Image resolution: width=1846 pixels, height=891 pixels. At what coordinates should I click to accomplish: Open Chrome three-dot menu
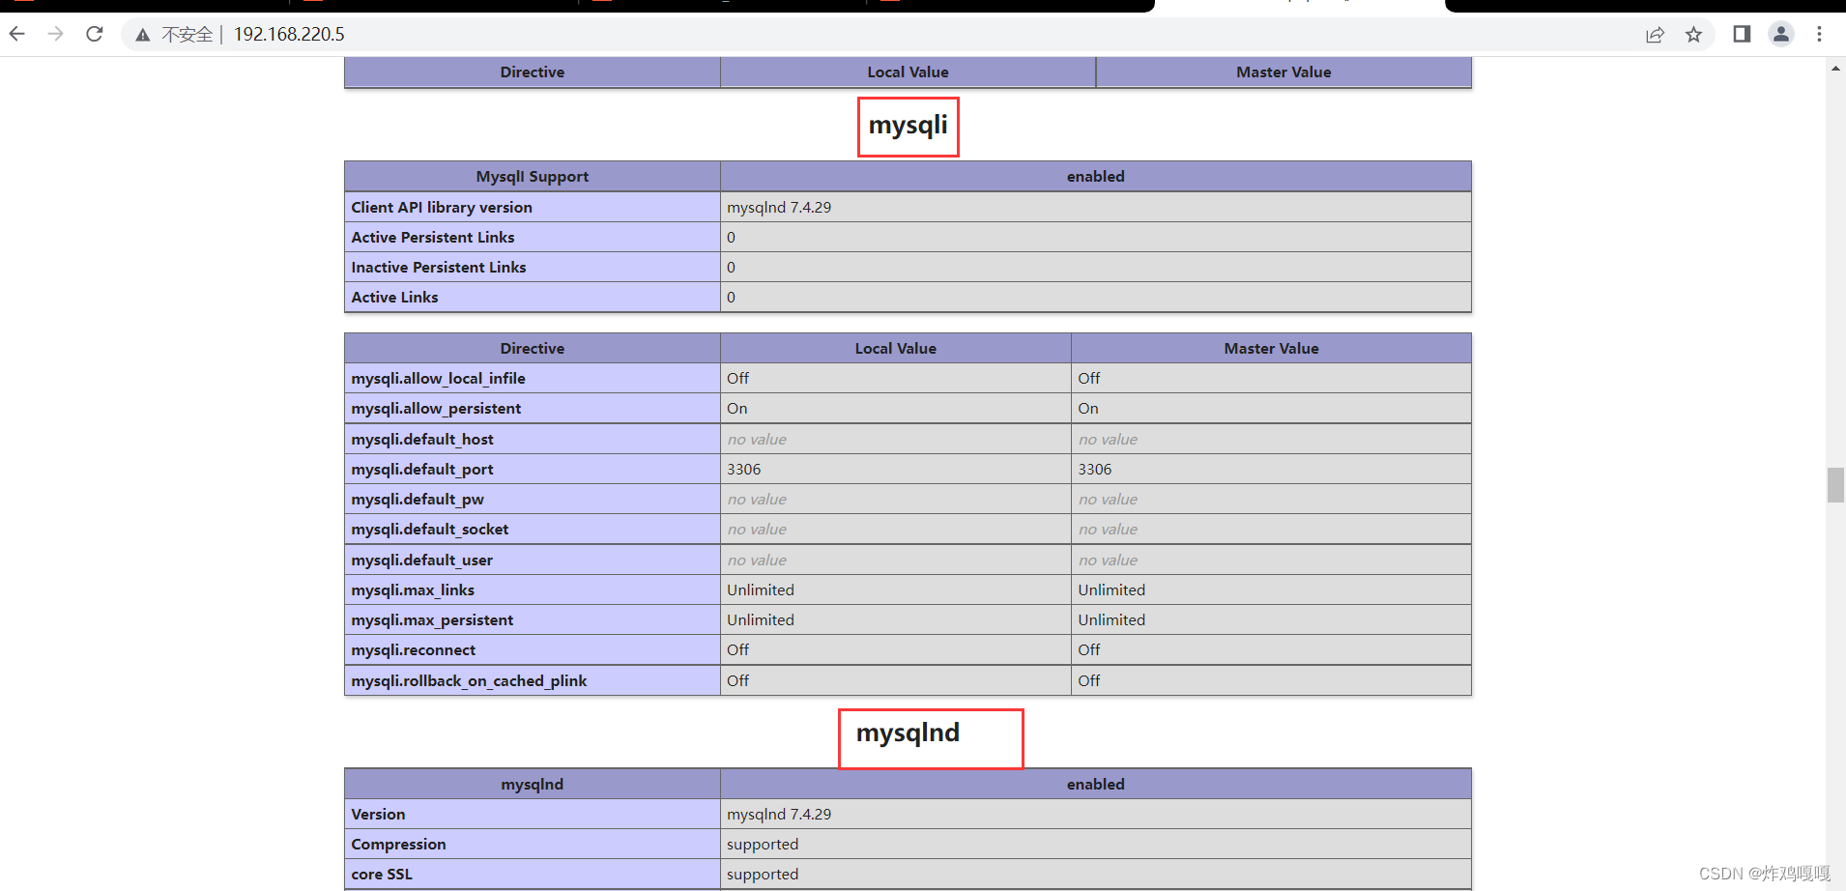tap(1819, 34)
